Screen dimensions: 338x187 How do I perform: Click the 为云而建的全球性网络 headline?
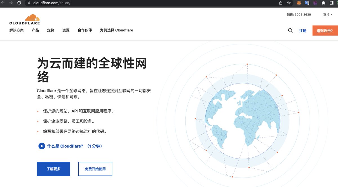point(92,70)
